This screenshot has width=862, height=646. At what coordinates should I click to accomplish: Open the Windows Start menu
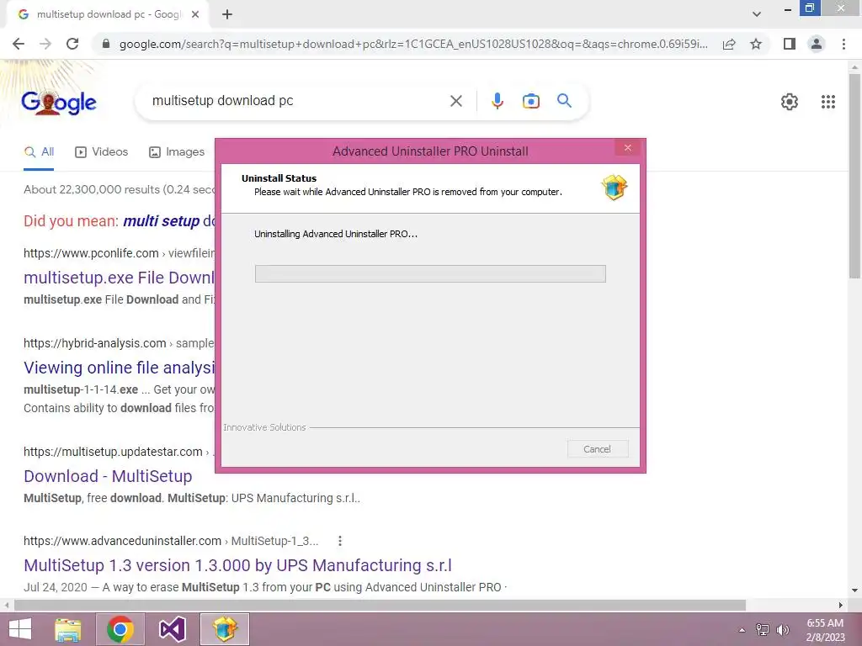pos(20,629)
